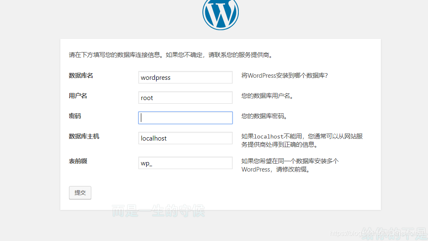This screenshot has width=428, height=241.
Task: Click the hint text 您的数据库用户名。
Action: 267,96
